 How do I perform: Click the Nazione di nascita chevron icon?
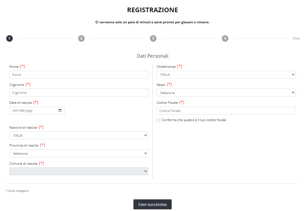click(145, 135)
